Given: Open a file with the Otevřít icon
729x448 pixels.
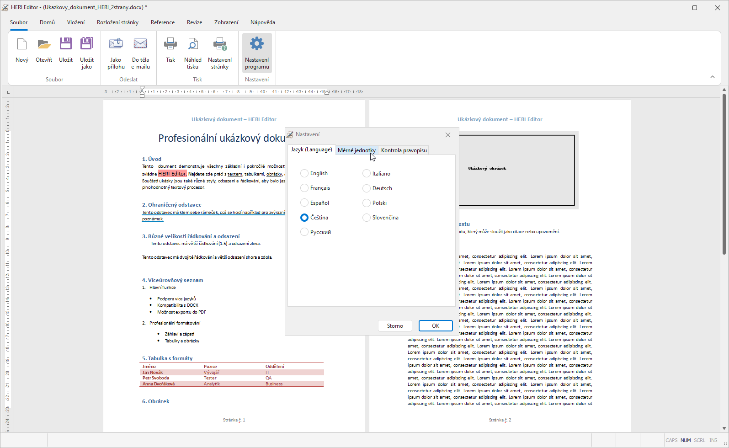Looking at the screenshot, I should tap(44, 44).
